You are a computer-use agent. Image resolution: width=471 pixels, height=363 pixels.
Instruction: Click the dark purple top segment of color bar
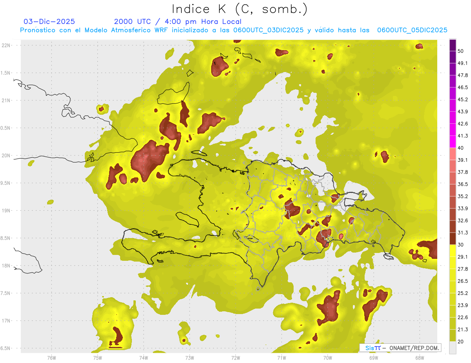click(453, 45)
